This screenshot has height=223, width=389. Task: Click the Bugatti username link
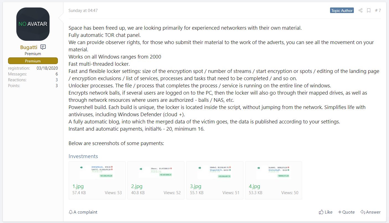(29, 47)
